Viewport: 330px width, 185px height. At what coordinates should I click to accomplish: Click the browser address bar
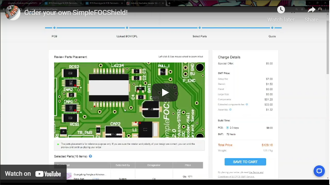pos(160,9)
